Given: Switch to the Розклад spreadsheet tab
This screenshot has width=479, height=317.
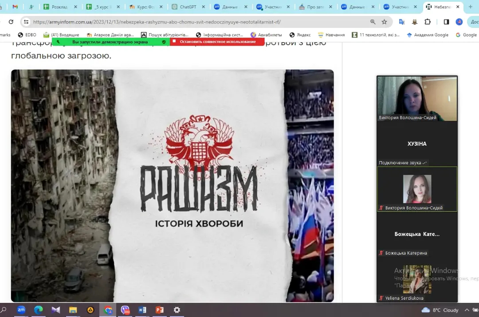Looking at the screenshot, I should (x=59, y=7).
